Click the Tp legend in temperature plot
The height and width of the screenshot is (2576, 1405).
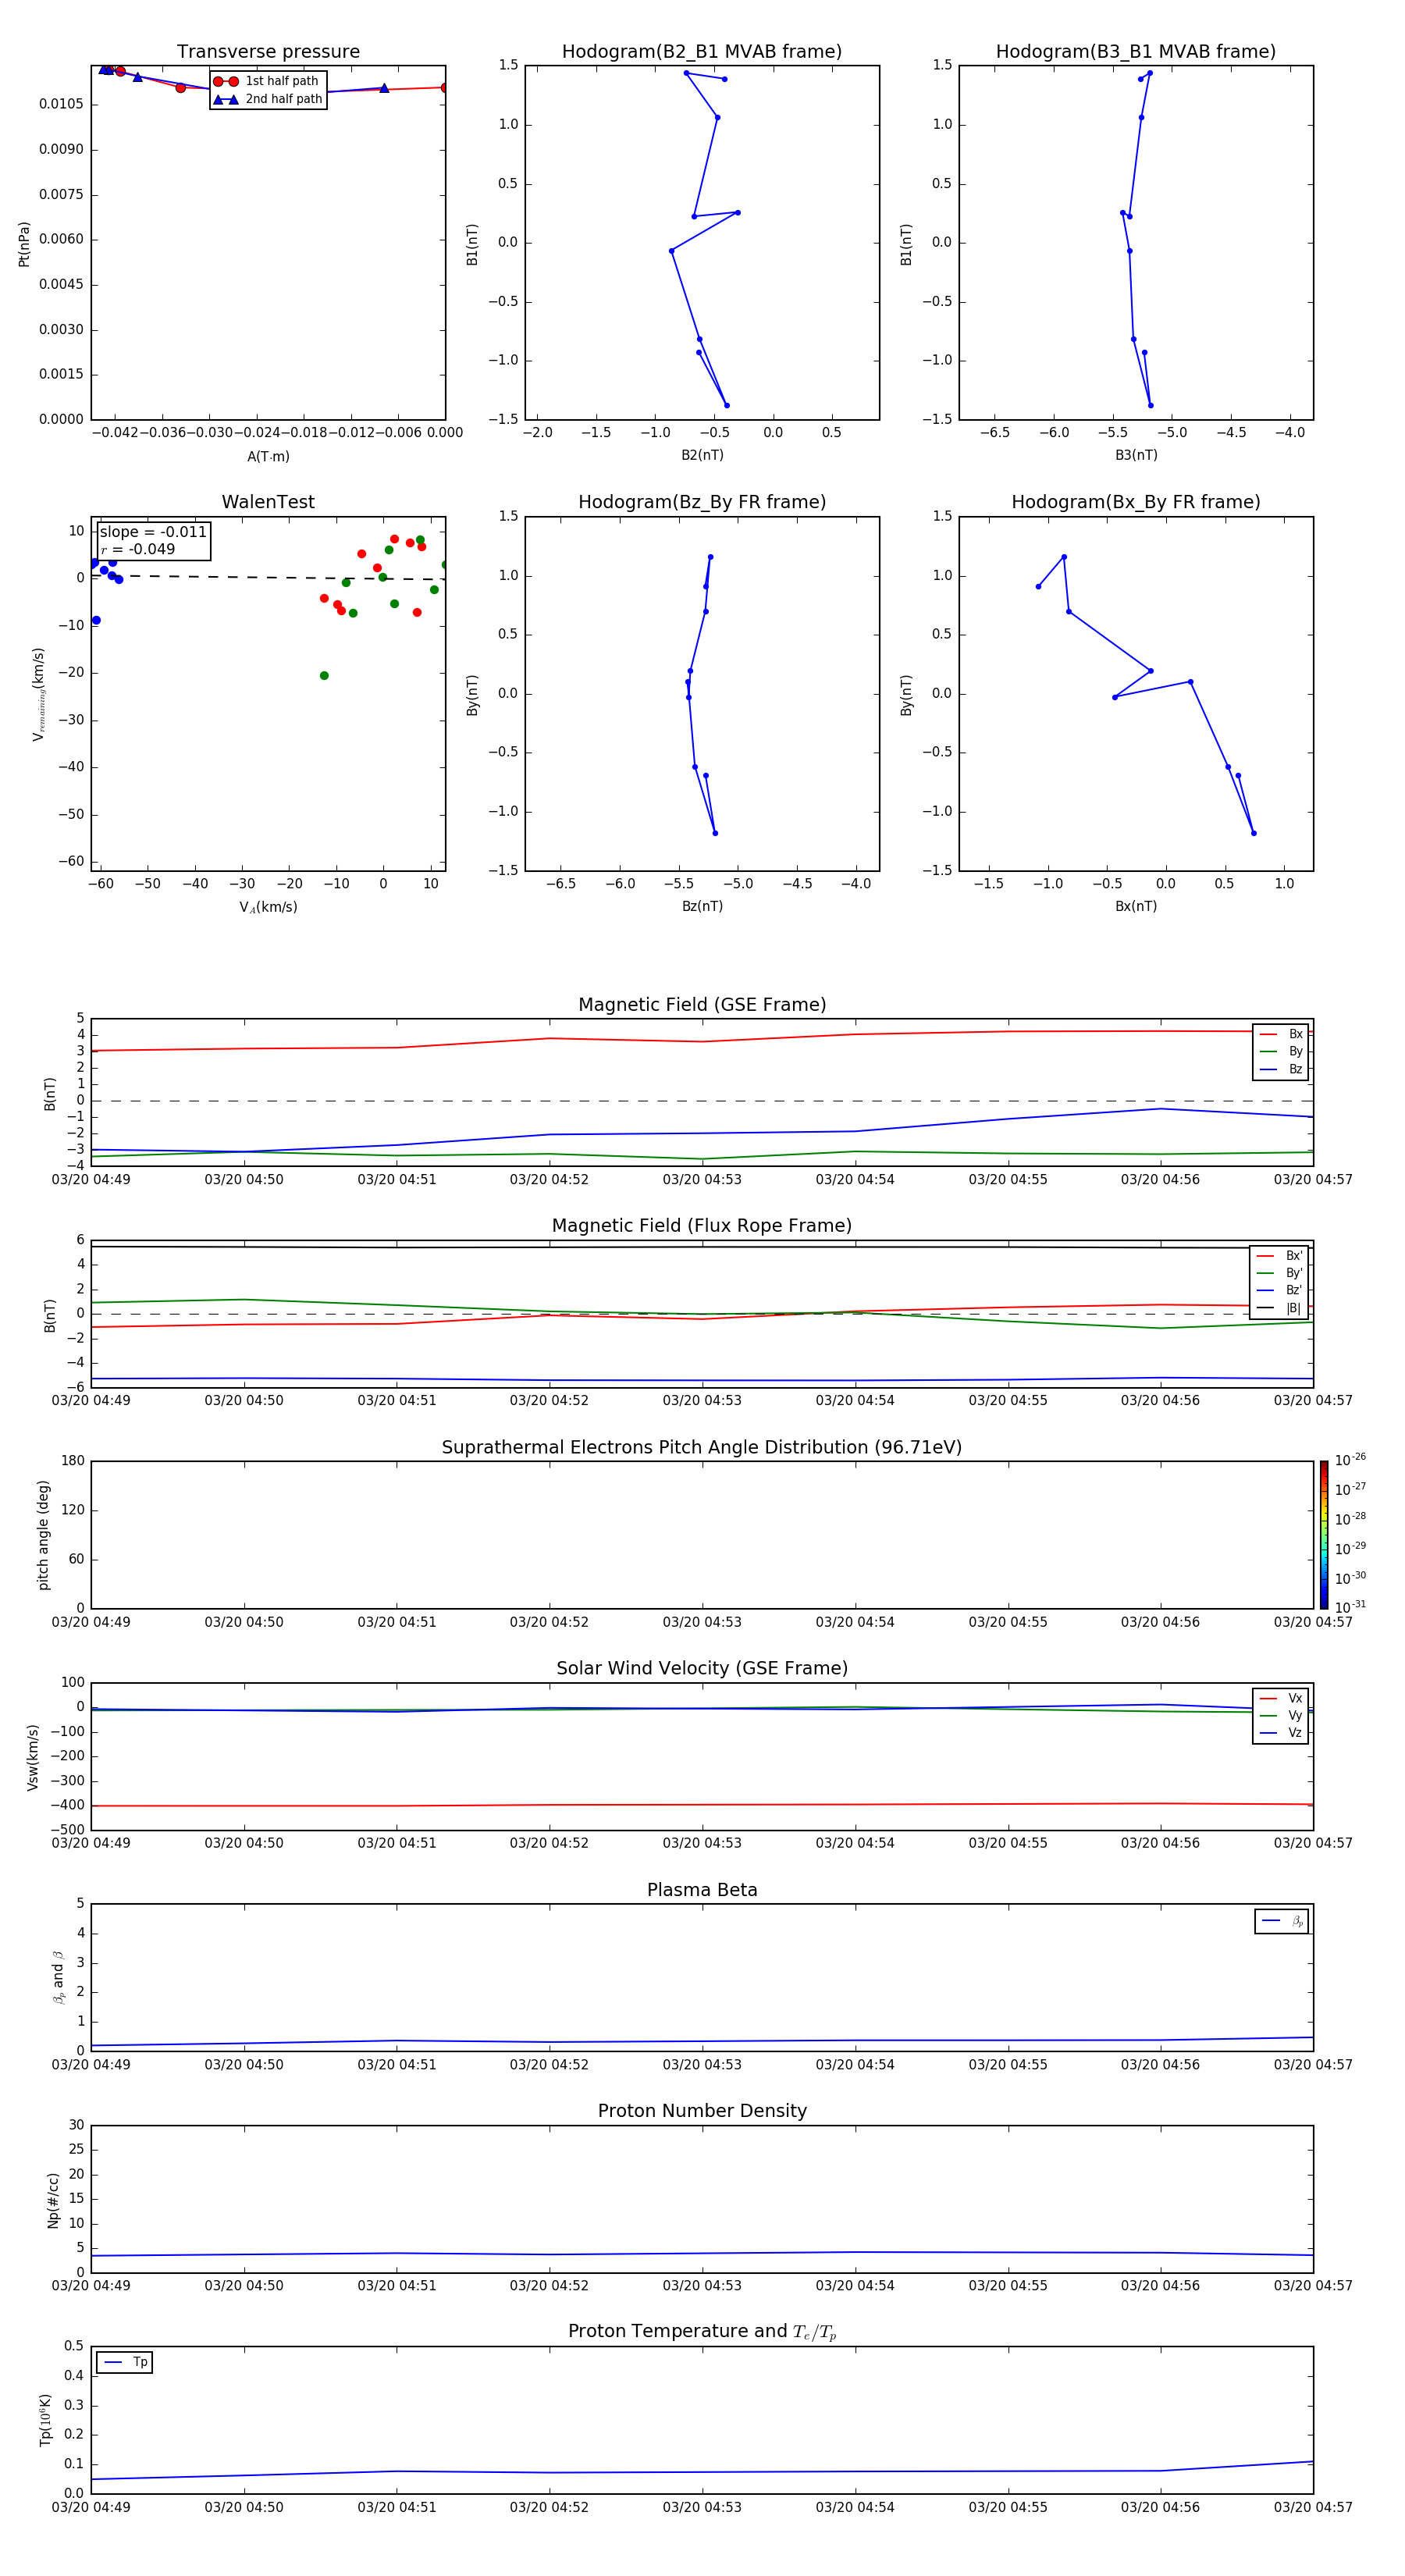coord(124,2362)
